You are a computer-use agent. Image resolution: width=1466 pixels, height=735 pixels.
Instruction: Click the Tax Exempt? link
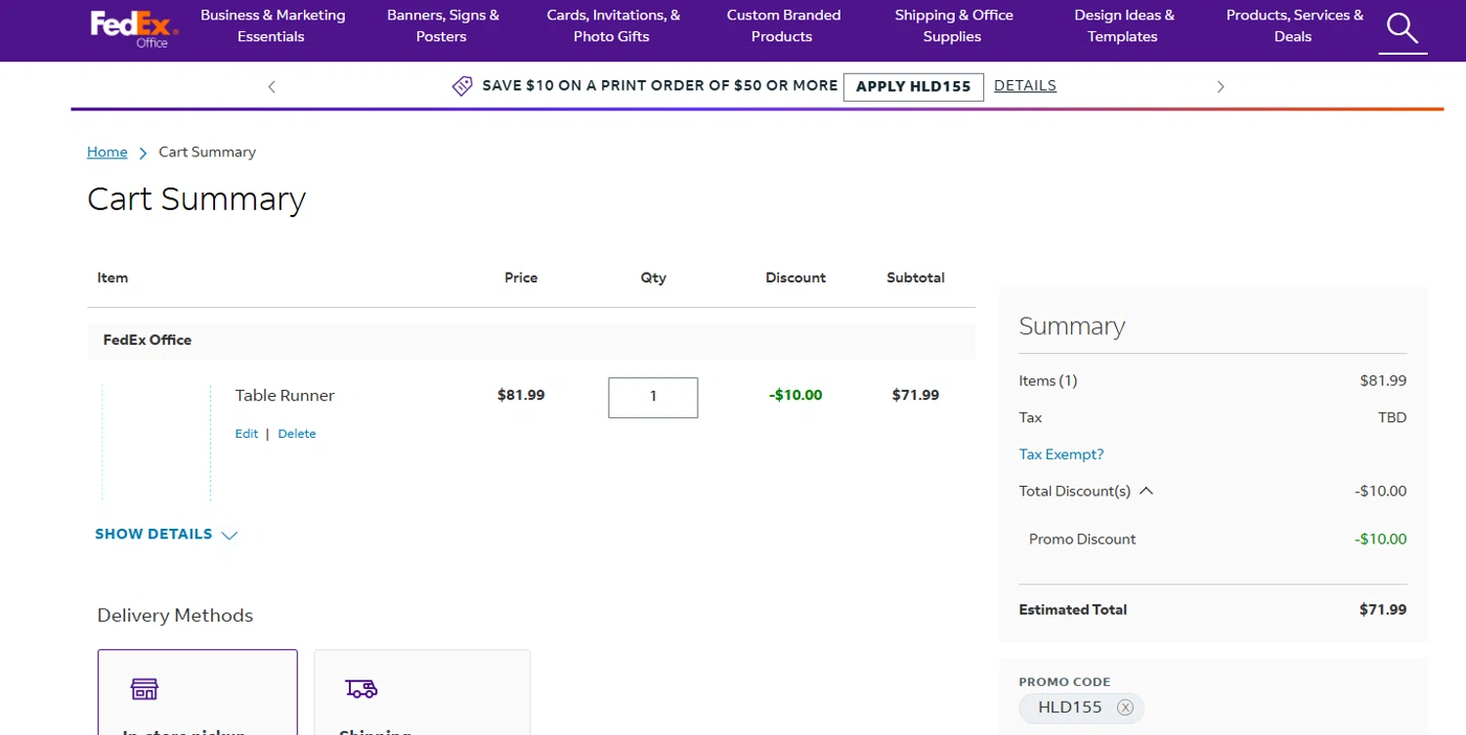click(x=1061, y=454)
